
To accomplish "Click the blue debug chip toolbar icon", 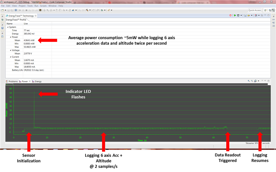I will coord(16,10).
